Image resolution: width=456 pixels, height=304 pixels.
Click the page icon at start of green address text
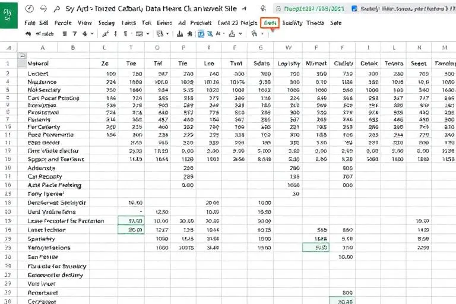[x=278, y=9]
